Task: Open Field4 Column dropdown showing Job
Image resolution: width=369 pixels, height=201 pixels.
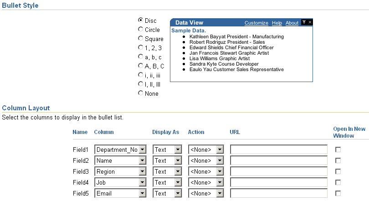Action: [120, 182]
